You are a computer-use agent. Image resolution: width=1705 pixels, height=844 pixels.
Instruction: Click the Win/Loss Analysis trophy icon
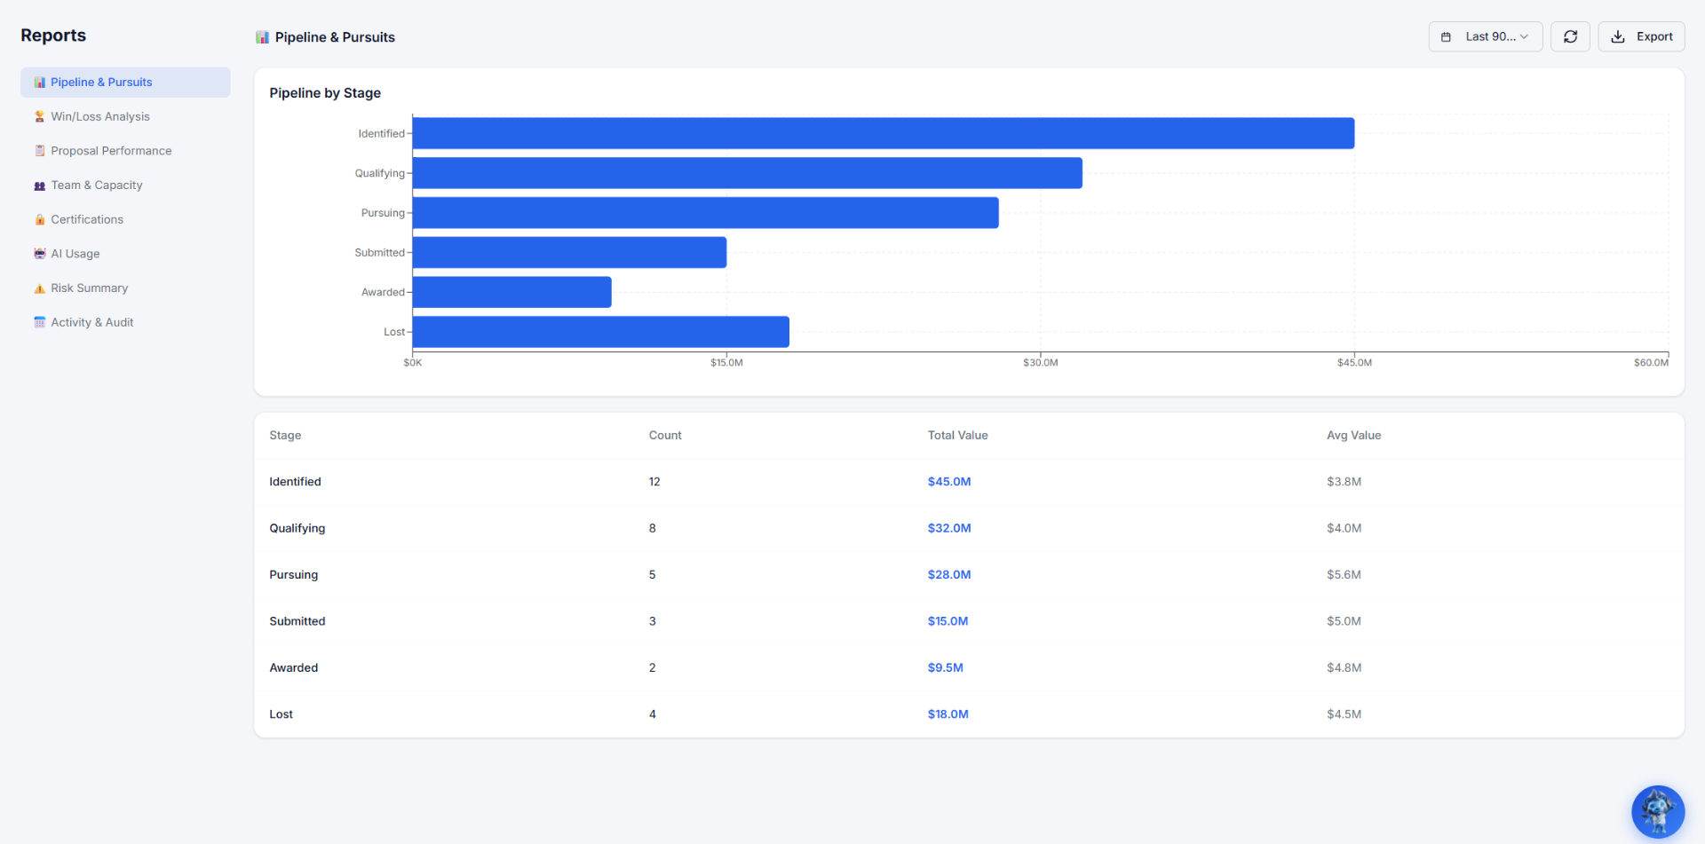(40, 117)
